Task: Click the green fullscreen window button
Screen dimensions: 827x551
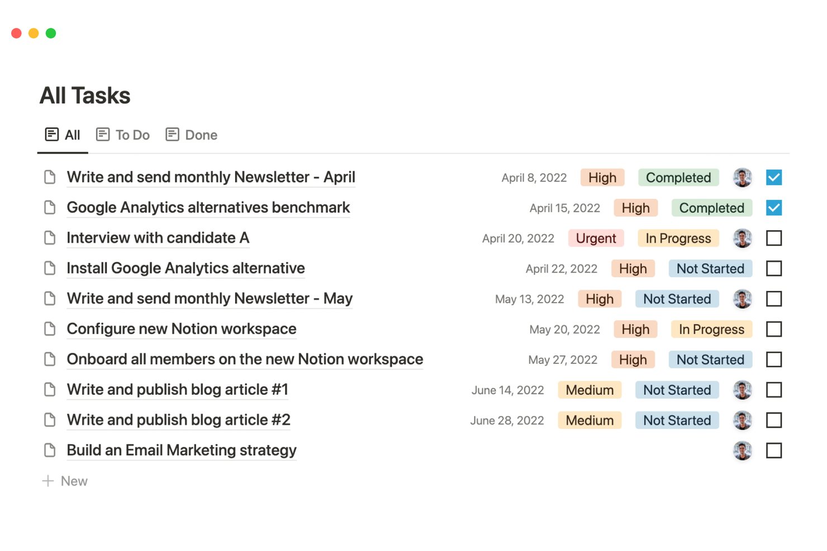Action: [51, 33]
